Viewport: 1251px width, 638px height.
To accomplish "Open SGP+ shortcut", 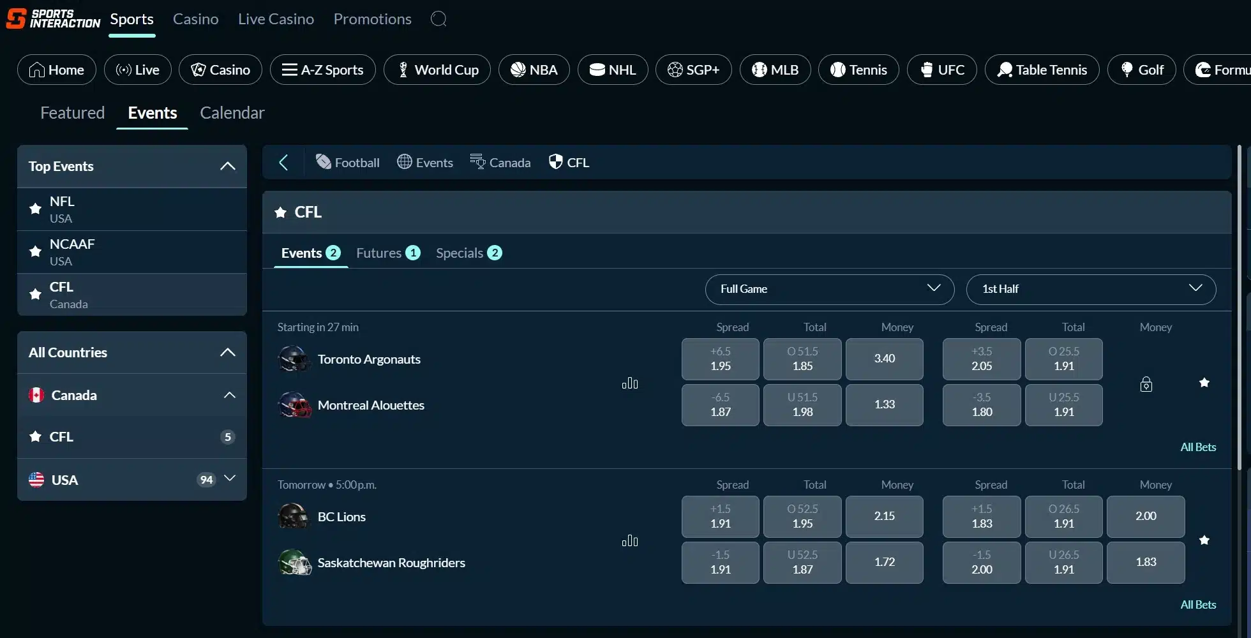I will pos(694,70).
